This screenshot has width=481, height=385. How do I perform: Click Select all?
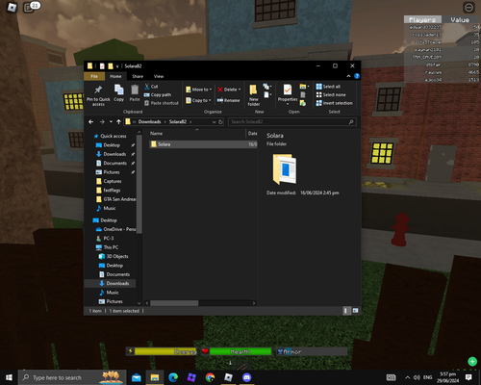click(x=328, y=87)
